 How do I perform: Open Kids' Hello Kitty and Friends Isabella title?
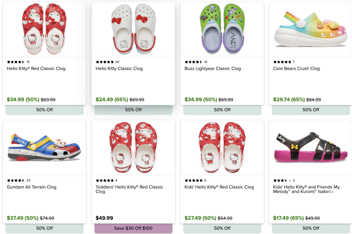click(306, 189)
